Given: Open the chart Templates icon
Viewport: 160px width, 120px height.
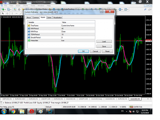Looking at the screenshot, I should click(125, 9).
